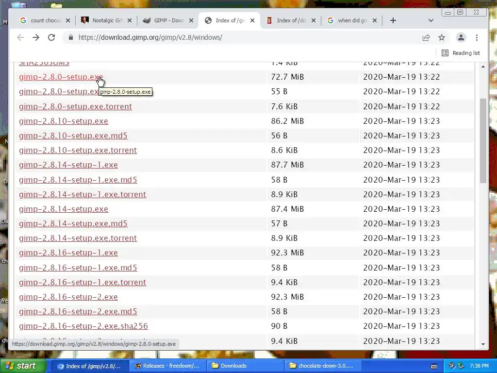Viewport: 497px width, 373px height.
Task: Click the page scrollbar down arrow
Action: (x=483, y=344)
